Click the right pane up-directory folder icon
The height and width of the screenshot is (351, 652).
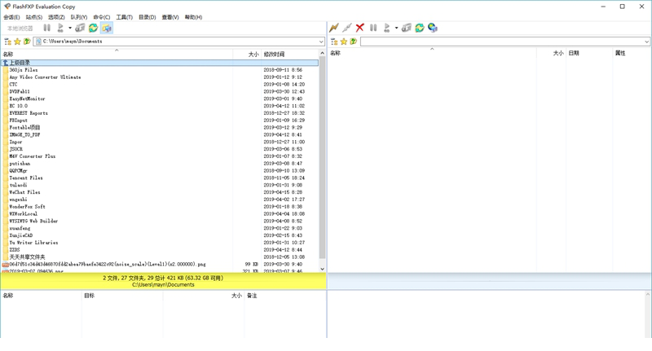coord(354,42)
